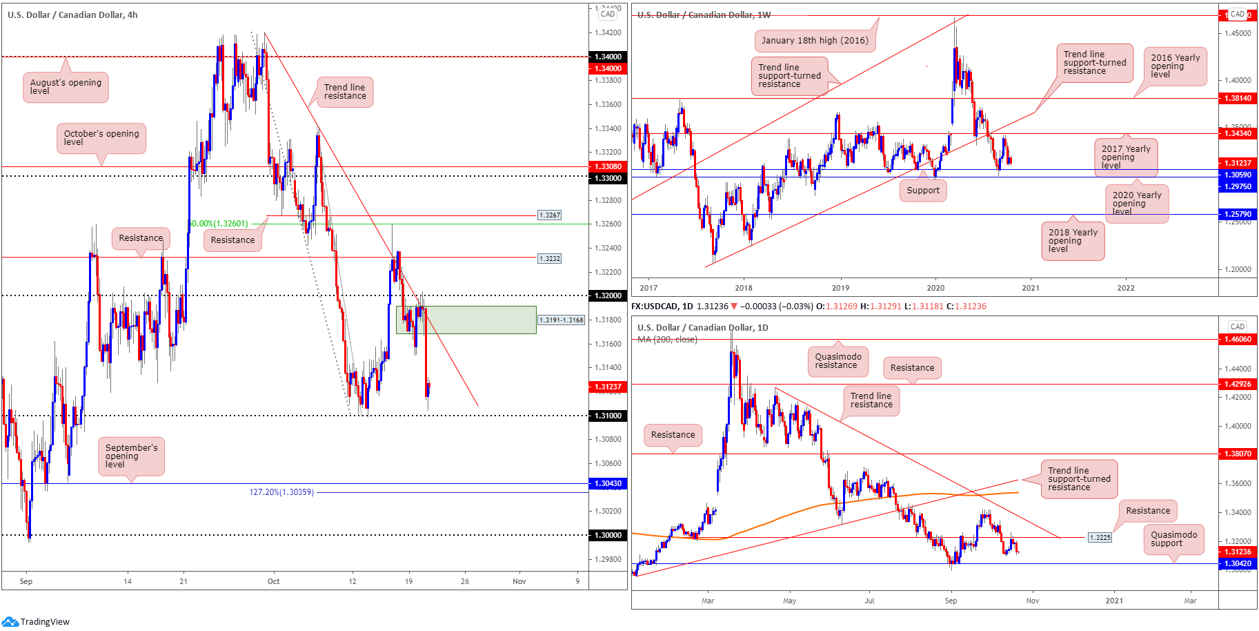Click the MA (200, close) indicator label
This screenshot has width=1259, height=631.
click(x=667, y=340)
